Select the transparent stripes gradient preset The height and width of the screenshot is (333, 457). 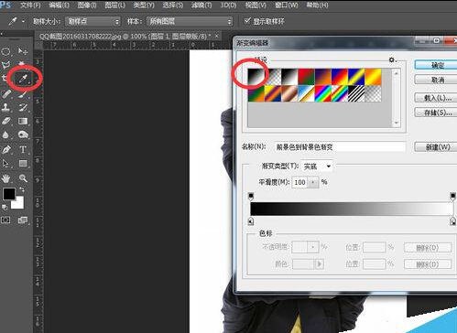click(356, 93)
